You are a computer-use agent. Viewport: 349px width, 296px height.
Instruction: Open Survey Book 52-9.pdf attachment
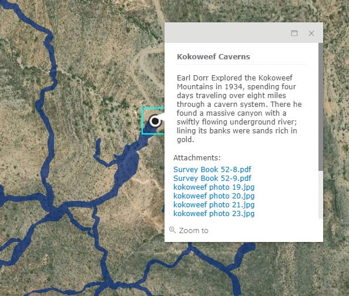coord(212,179)
